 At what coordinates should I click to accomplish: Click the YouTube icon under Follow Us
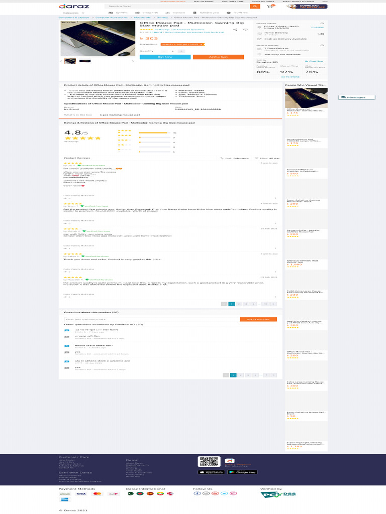215,493
